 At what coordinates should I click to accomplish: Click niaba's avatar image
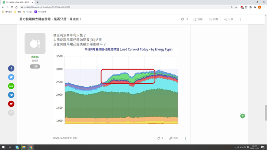(x=35, y=43)
